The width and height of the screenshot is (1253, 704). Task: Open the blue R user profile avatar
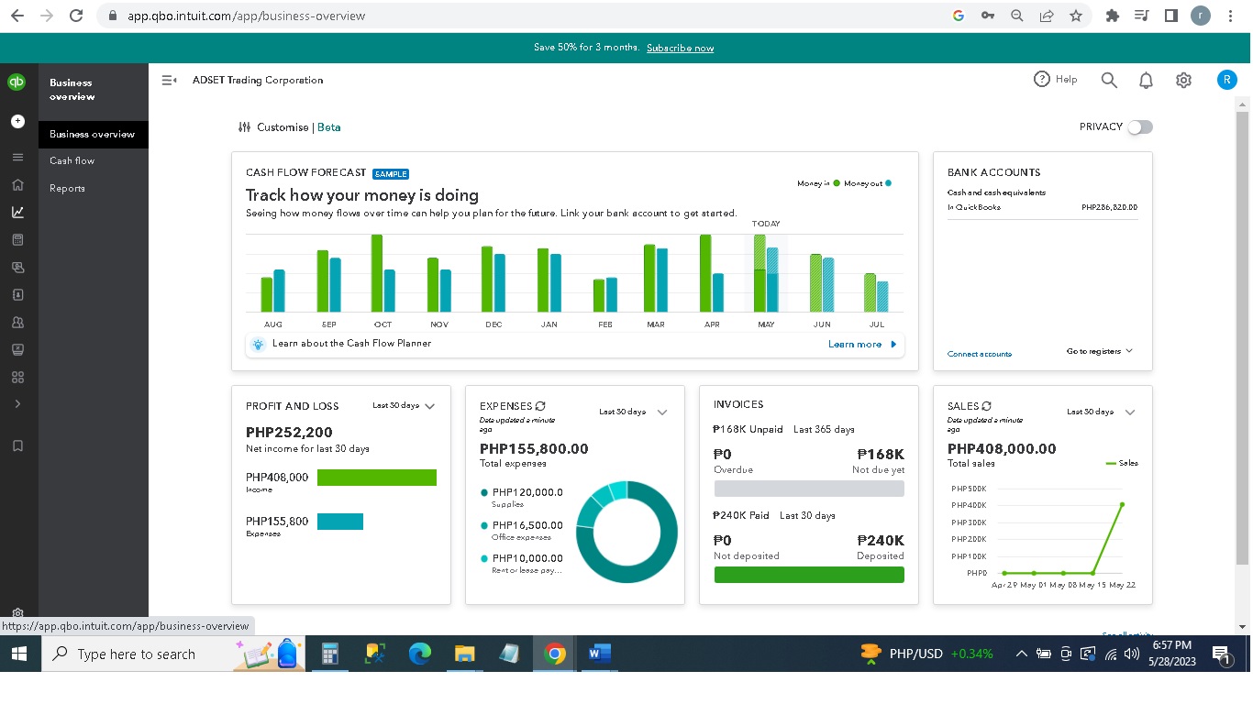tap(1226, 80)
